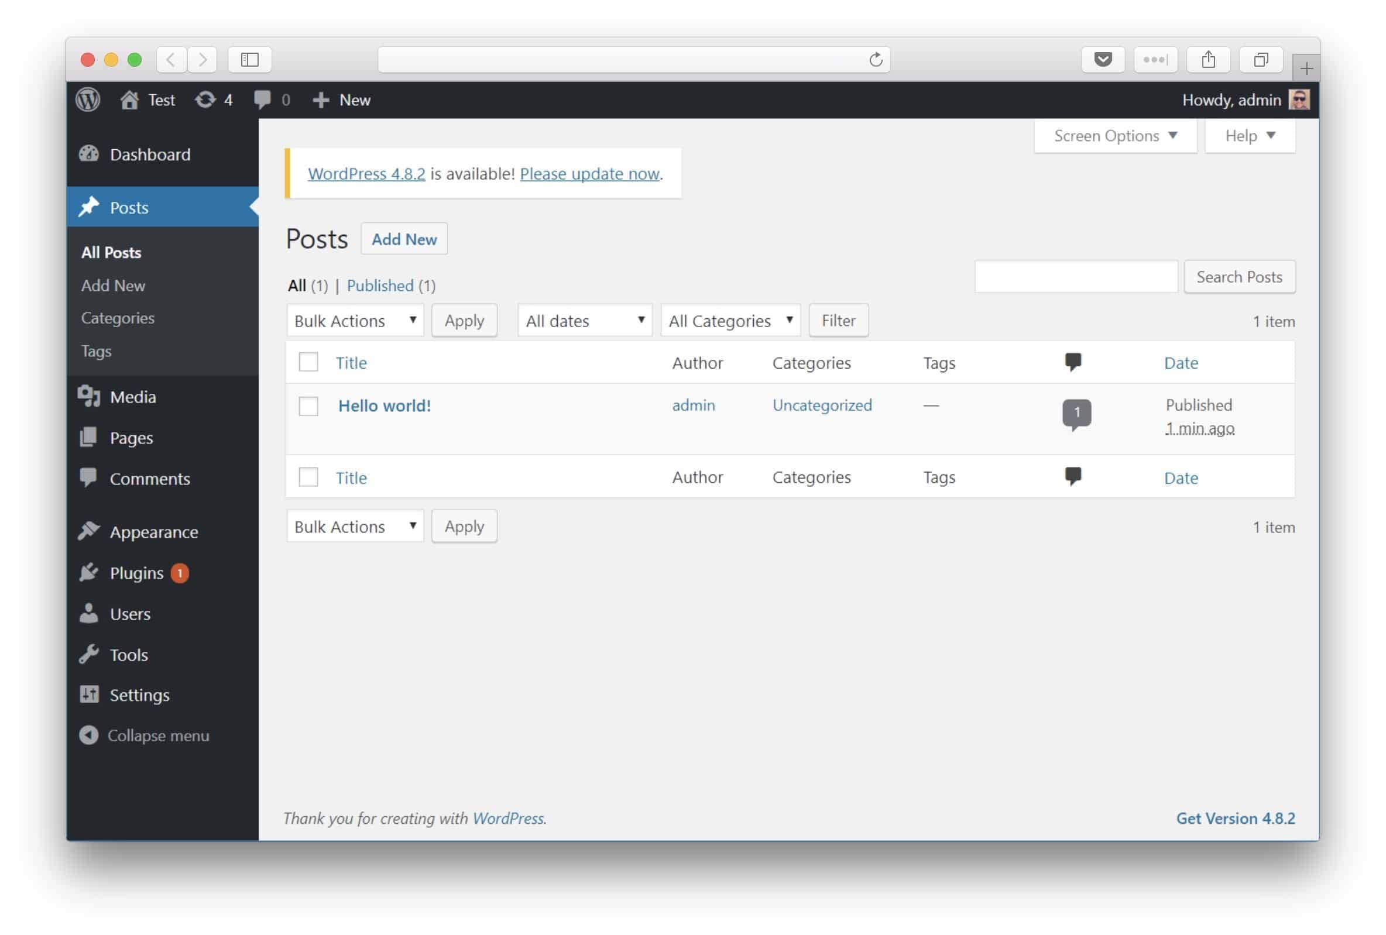Open the All dates dropdown

tap(585, 321)
